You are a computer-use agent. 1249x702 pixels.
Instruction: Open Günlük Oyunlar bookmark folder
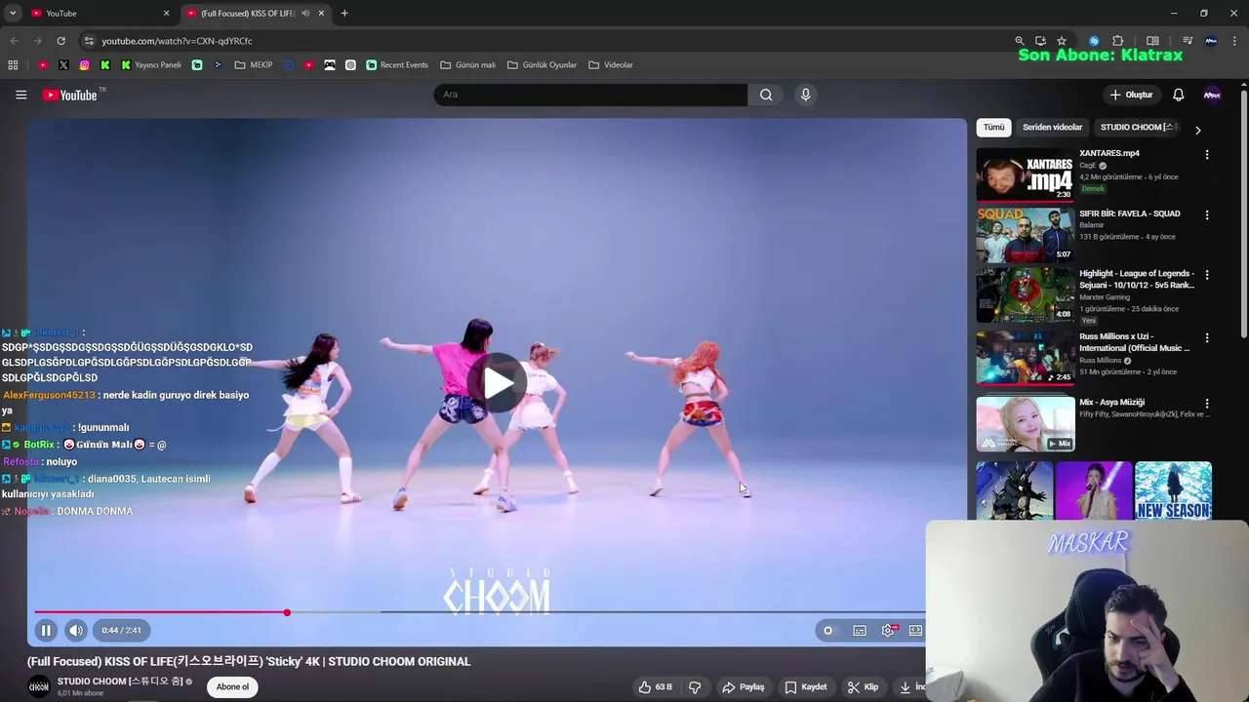(543, 65)
